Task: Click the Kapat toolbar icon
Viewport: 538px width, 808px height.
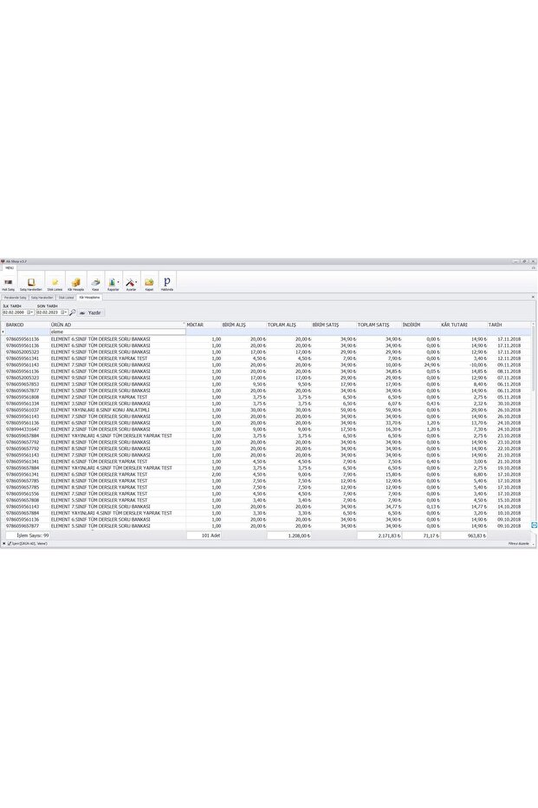Action: (x=149, y=284)
